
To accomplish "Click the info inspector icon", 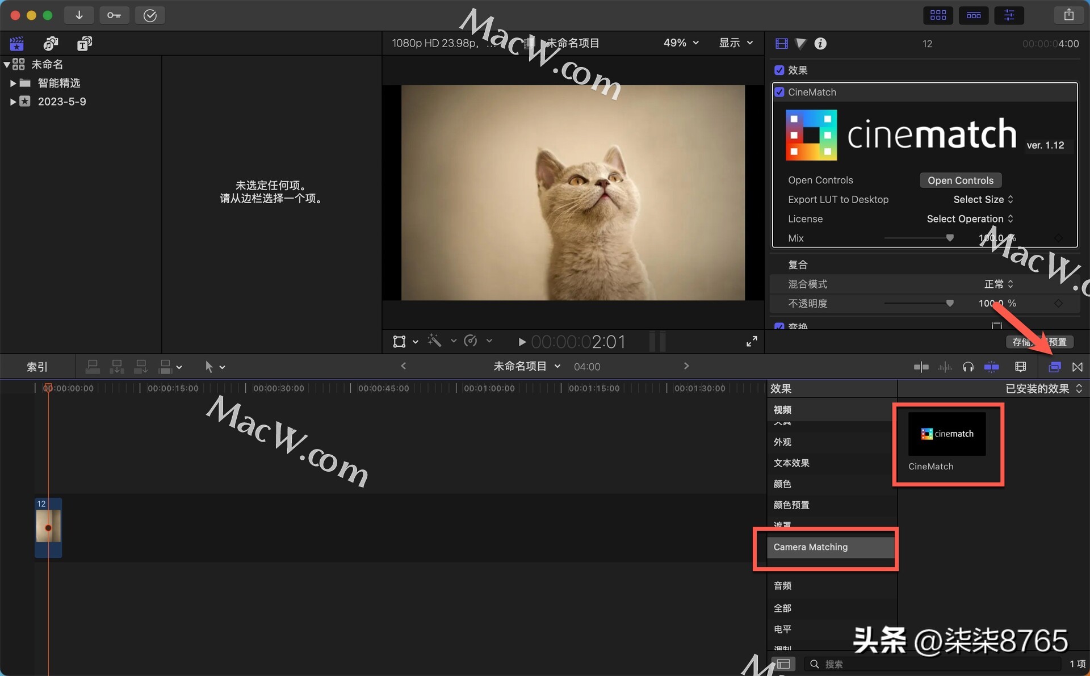I will click(820, 43).
